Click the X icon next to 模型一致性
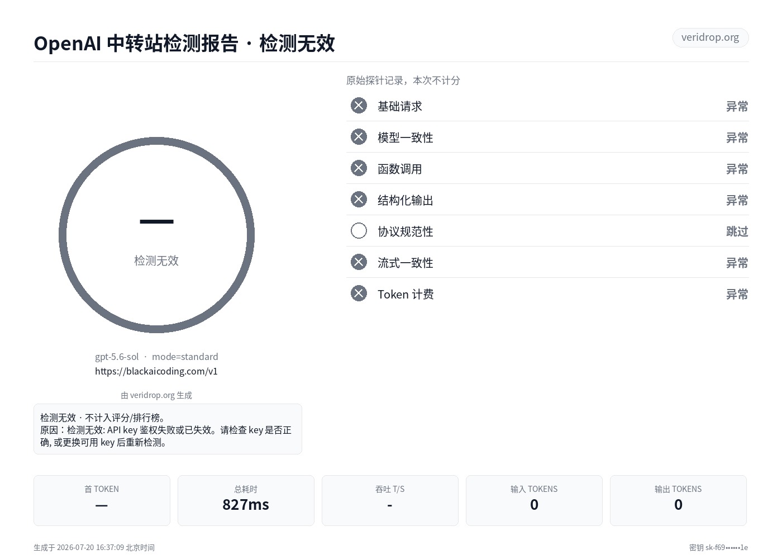Screen dimensions: 782x559 359,137
